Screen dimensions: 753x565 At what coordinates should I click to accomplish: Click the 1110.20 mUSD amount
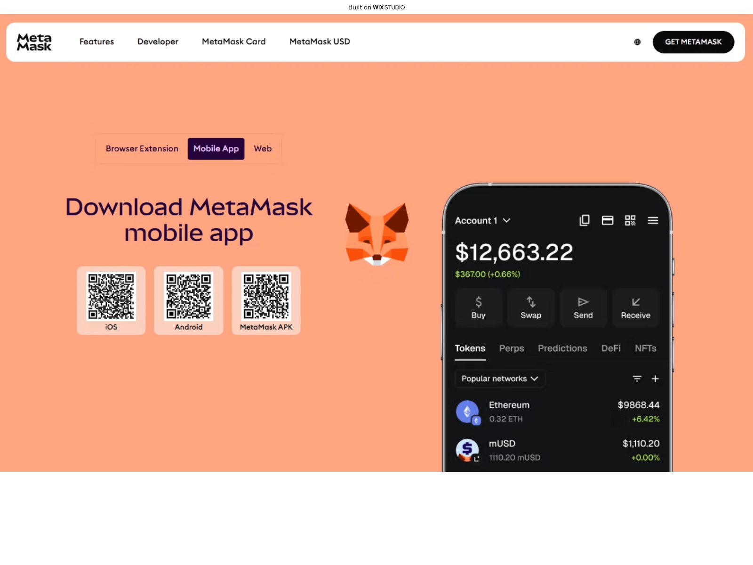(x=515, y=458)
